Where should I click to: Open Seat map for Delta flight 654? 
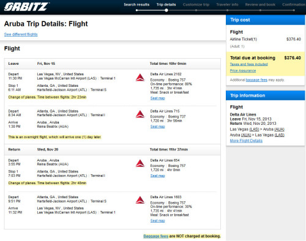tap(157, 176)
